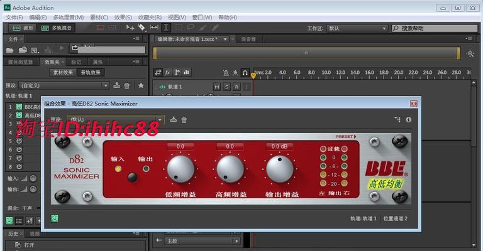Solo track 轨道 1 with S button

click(226, 87)
